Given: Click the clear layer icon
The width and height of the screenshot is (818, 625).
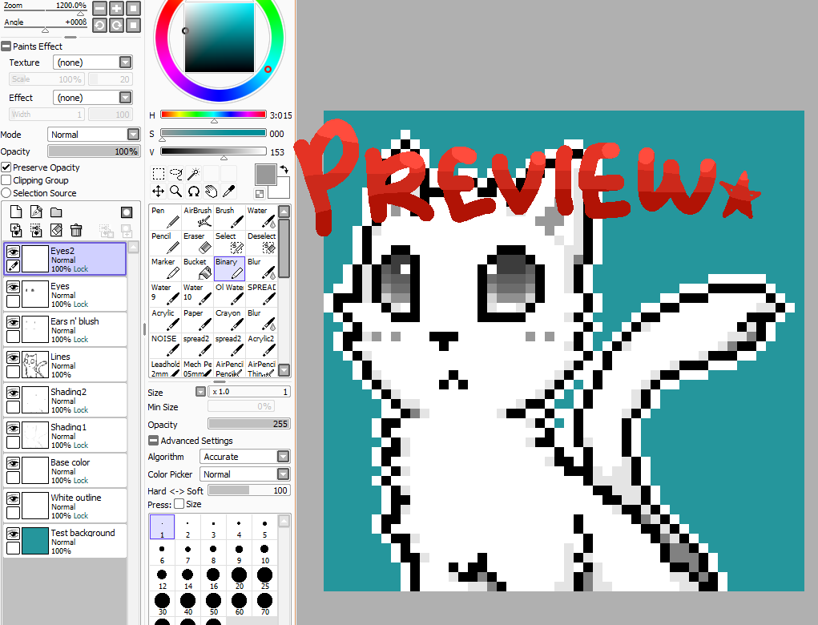Looking at the screenshot, I should 56,230.
